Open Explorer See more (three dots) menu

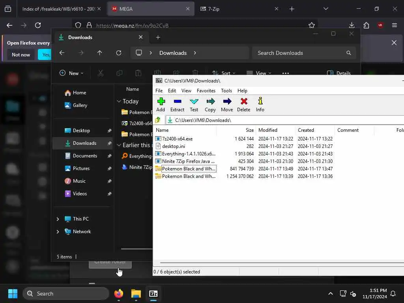click(286, 73)
